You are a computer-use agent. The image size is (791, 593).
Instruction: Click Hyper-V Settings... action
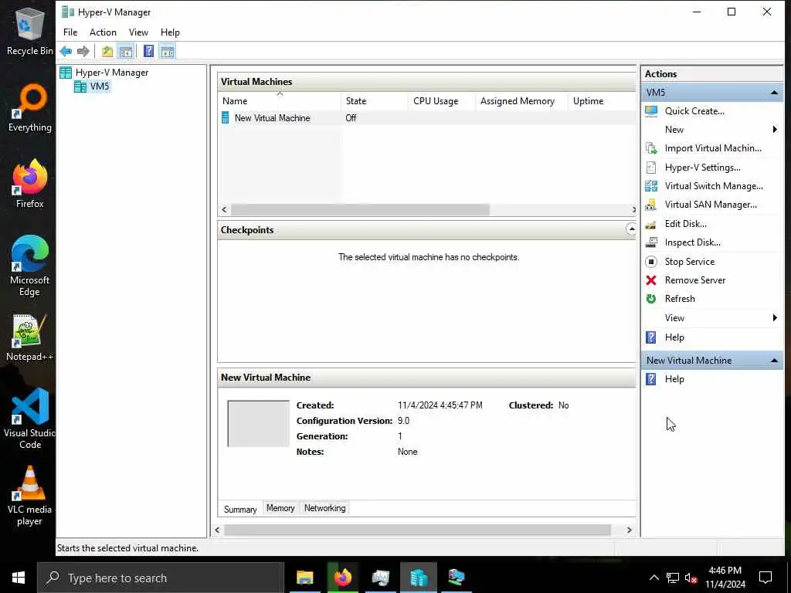pyautogui.click(x=702, y=168)
